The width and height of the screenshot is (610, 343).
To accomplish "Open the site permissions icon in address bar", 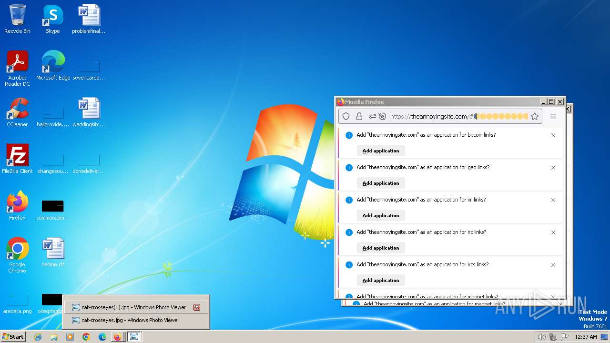I will click(x=372, y=116).
